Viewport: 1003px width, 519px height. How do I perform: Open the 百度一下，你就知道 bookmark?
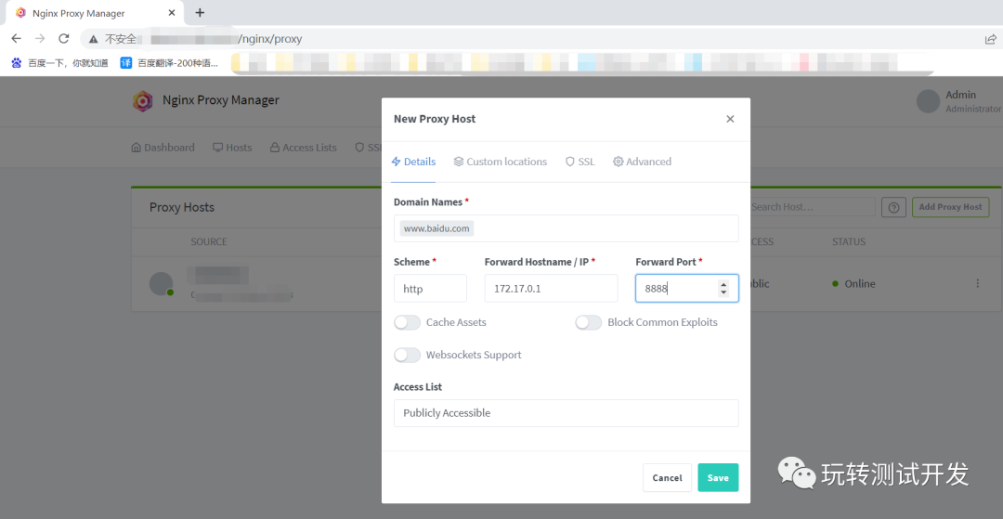(x=59, y=62)
